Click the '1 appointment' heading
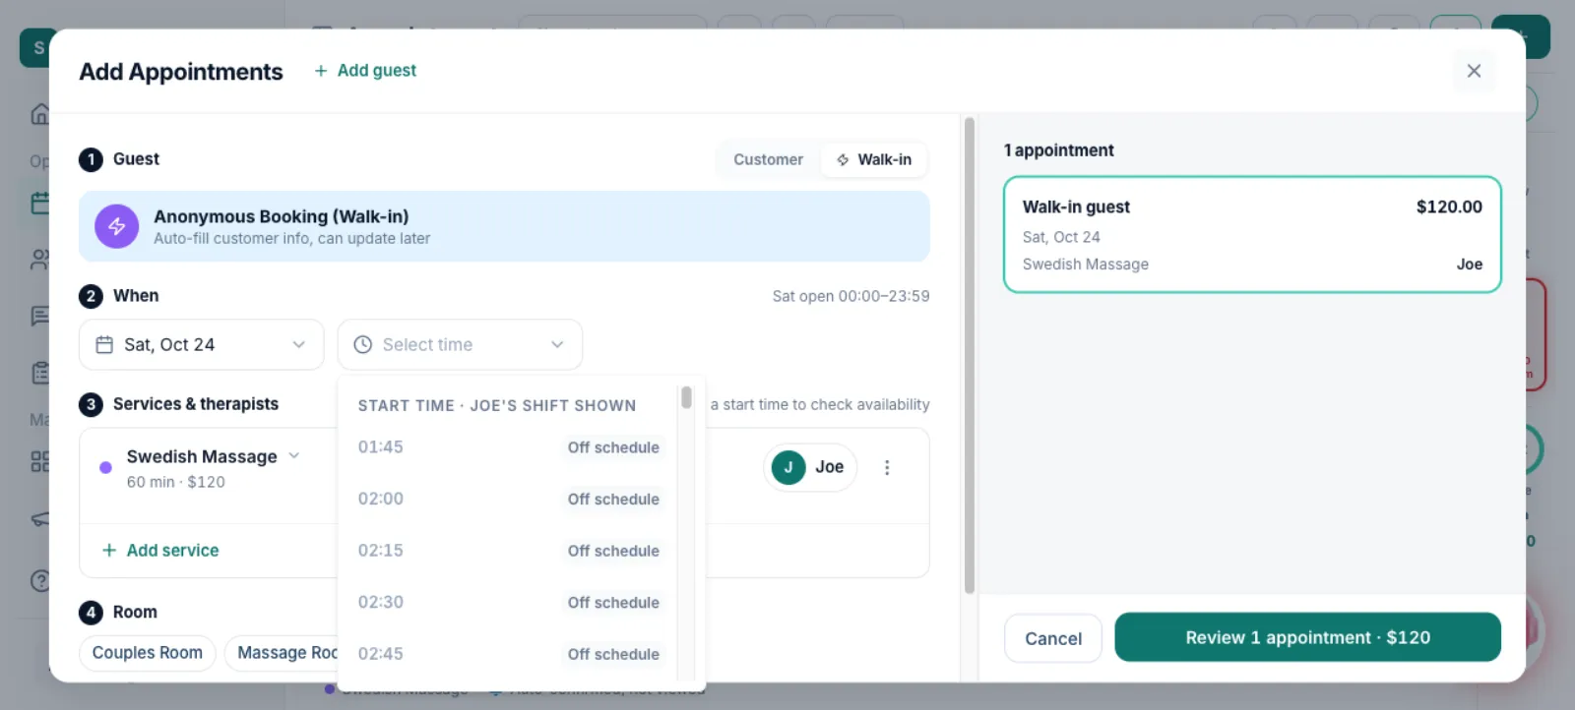This screenshot has height=710, width=1575. 1059,150
